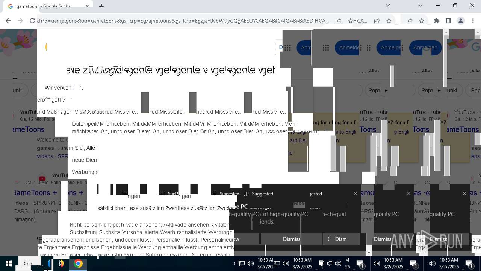Screen dimensions: 481x271
Task: Select the 'gametoons - Google Suche' tab
Action: click(x=48, y=6)
